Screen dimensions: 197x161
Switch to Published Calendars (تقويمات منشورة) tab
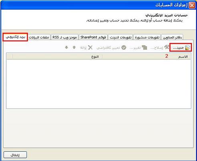[x=147, y=37]
